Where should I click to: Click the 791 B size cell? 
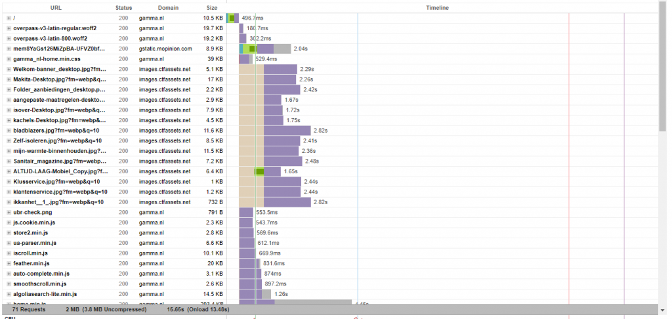(x=215, y=212)
